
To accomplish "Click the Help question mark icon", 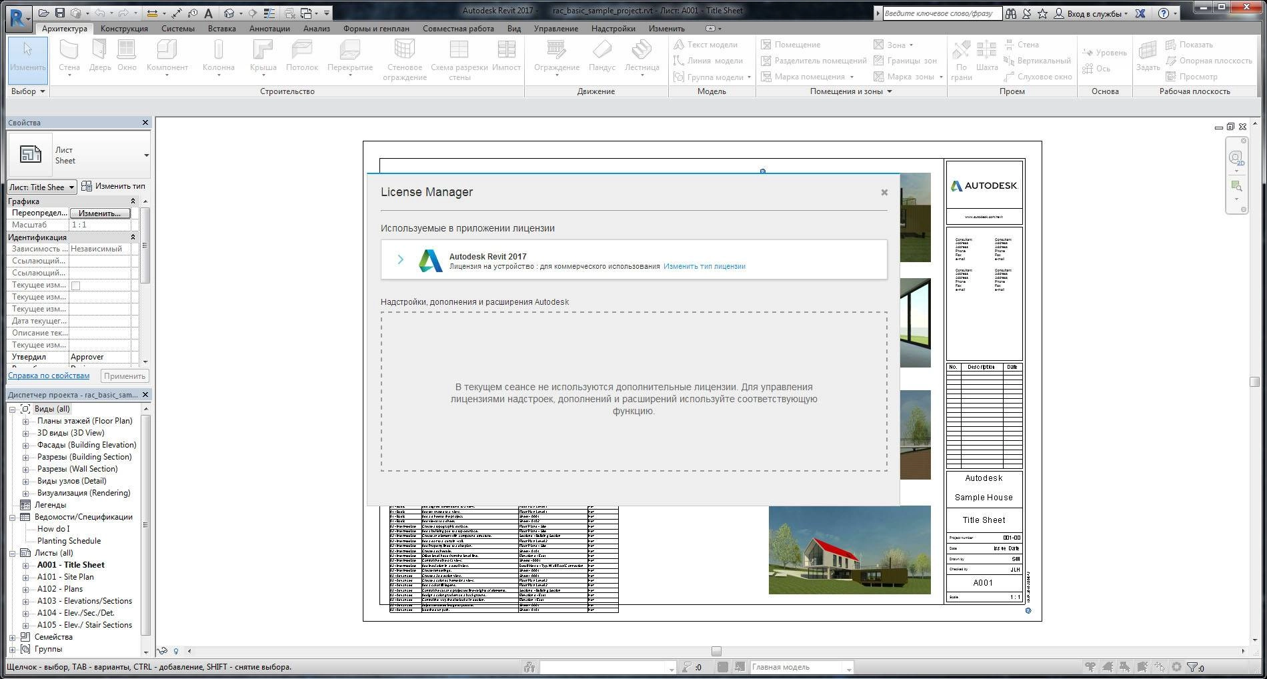I will [1164, 13].
